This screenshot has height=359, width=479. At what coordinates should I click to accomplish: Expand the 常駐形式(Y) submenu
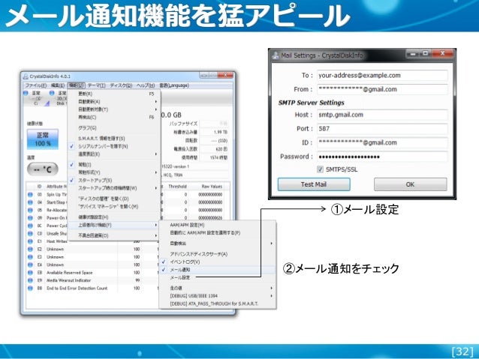tap(113, 172)
